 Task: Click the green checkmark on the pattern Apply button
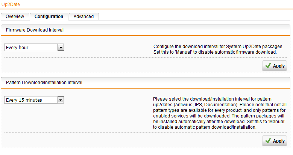pyautogui.click(x=268, y=141)
